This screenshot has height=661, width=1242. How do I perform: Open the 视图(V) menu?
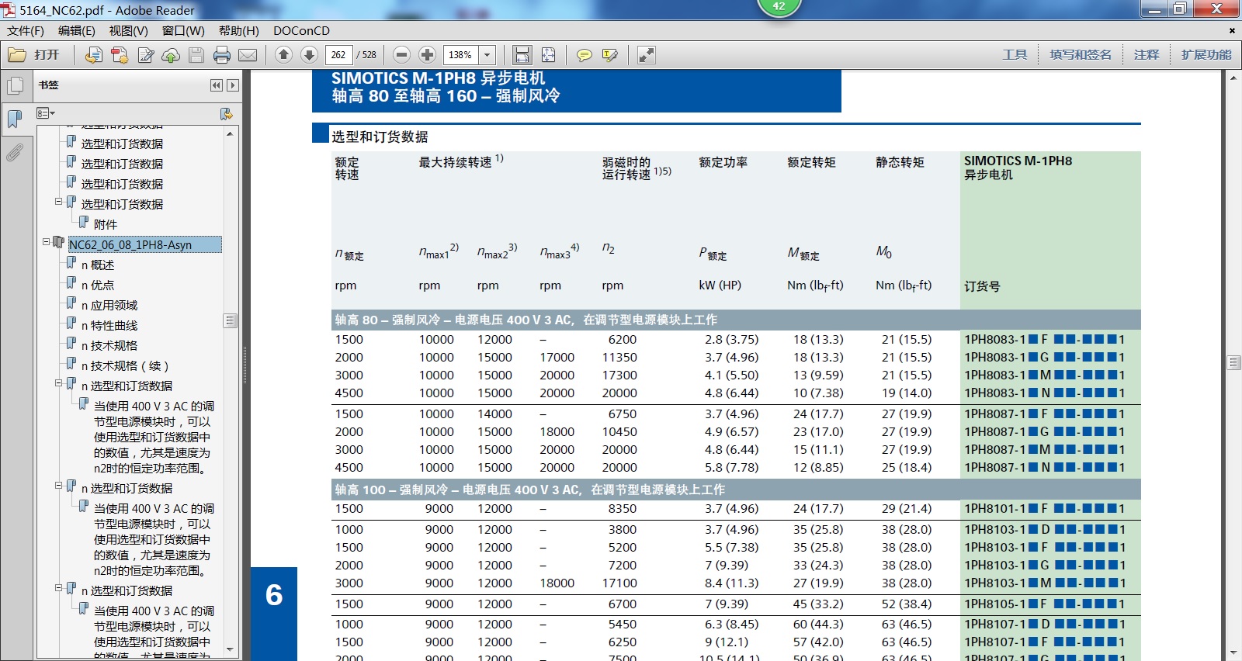click(129, 31)
